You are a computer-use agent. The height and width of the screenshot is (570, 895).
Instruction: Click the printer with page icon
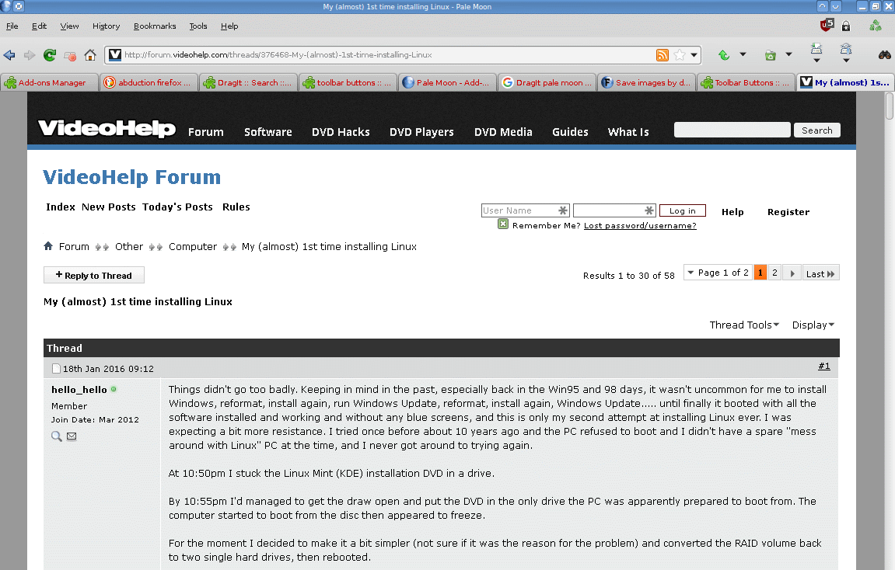pyautogui.click(x=816, y=49)
